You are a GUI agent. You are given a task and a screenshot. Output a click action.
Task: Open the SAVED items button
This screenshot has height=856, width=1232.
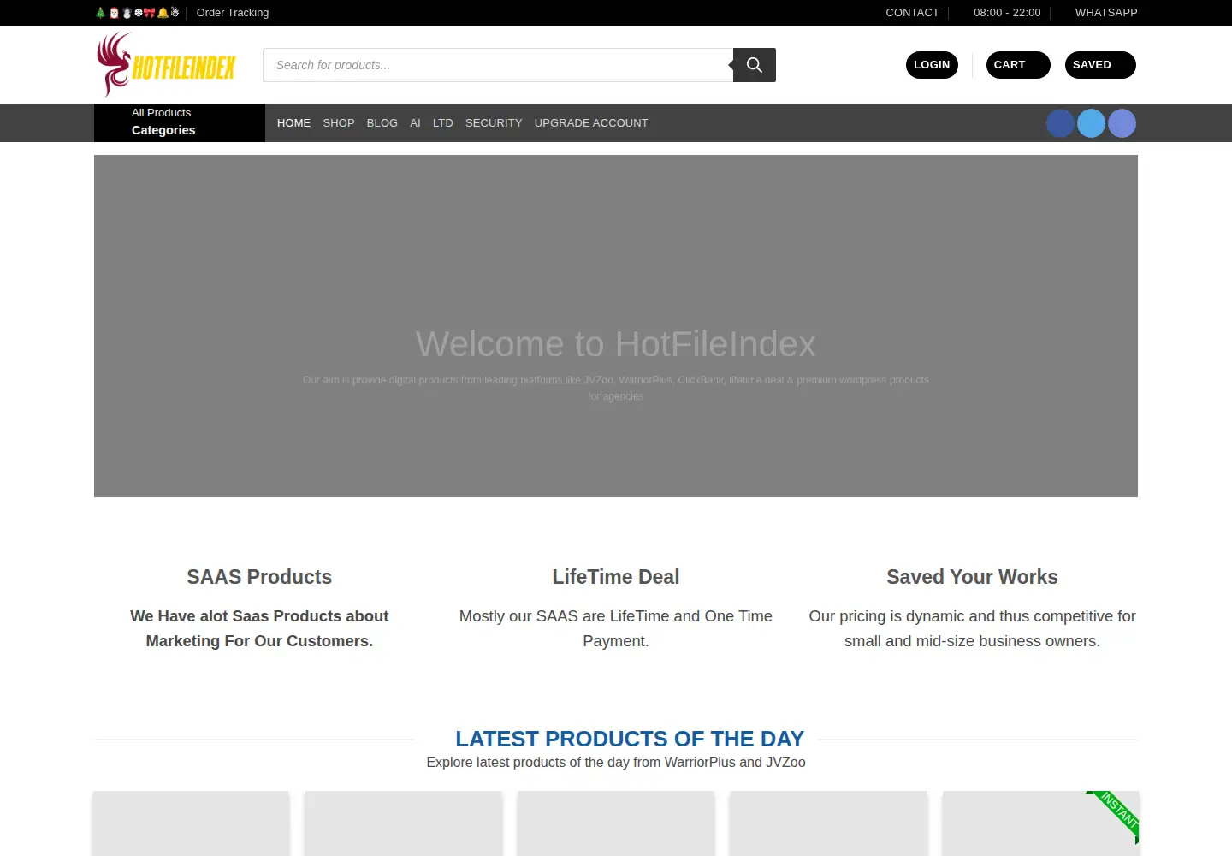click(x=1100, y=65)
